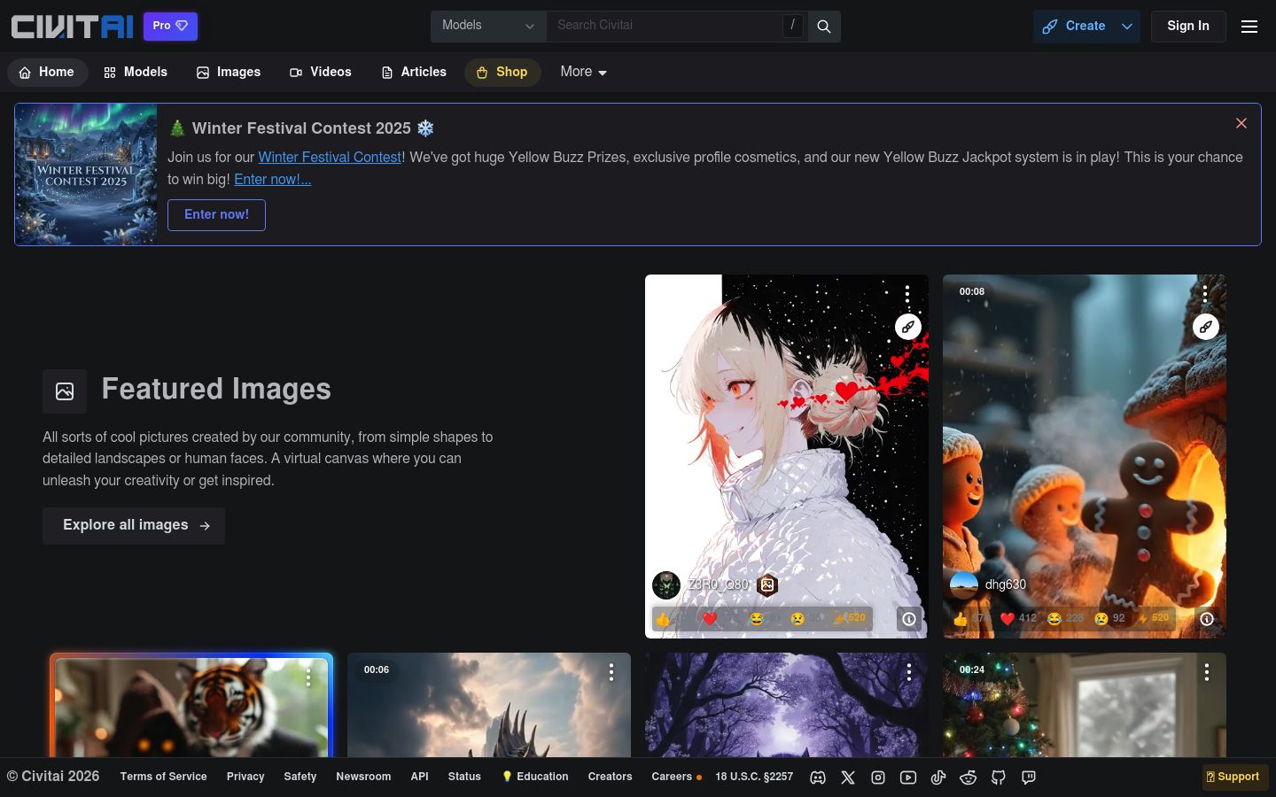This screenshot has width=1276, height=797.
Task: Switch to the Articles tab
Action: point(413,72)
